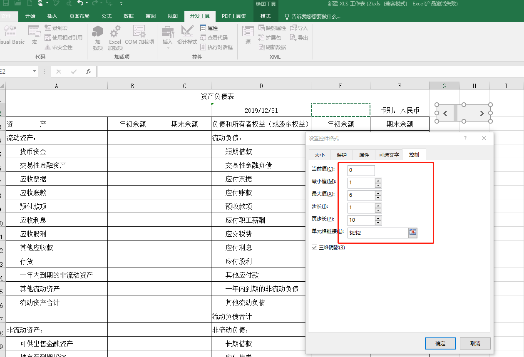Image resolution: width=524 pixels, height=357 pixels.
Task: Open COM Add-ins (COM 加载项)
Action: tap(139, 35)
